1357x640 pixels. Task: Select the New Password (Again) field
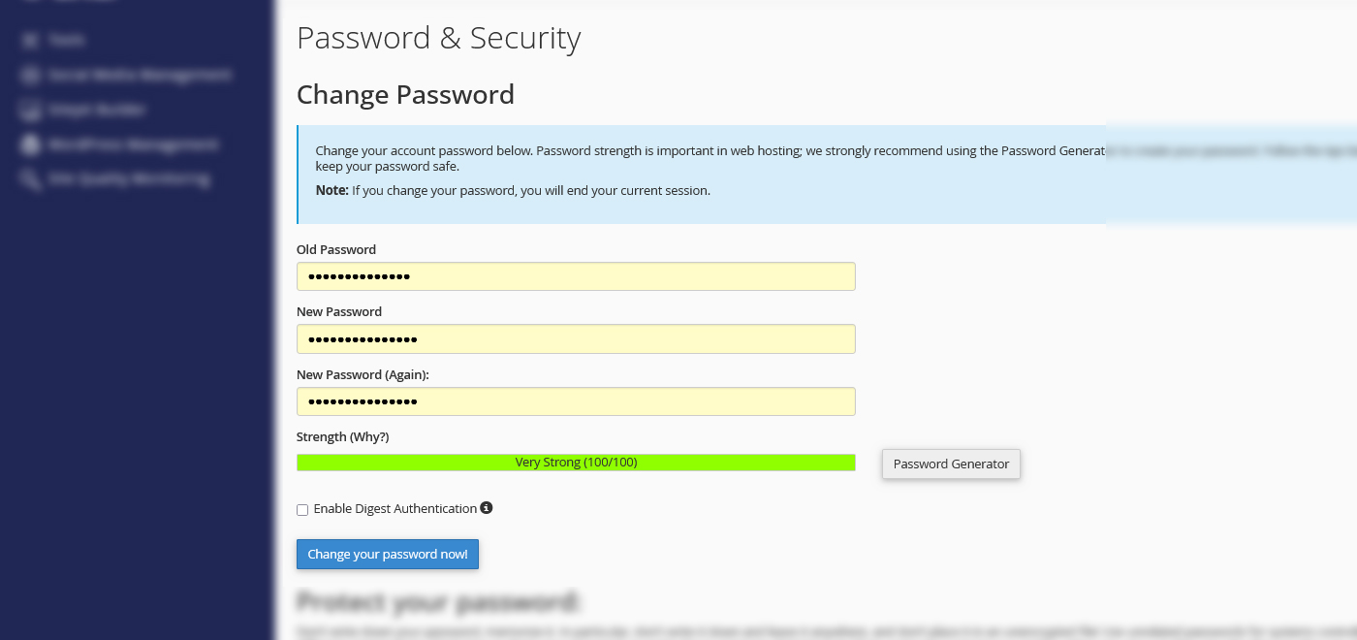[576, 400]
